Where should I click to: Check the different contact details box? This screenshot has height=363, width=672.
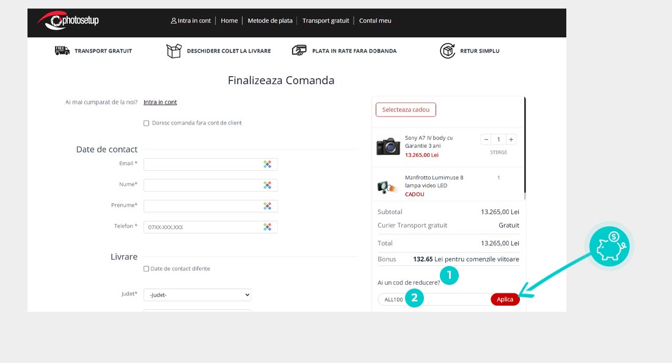tap(146, 268)
